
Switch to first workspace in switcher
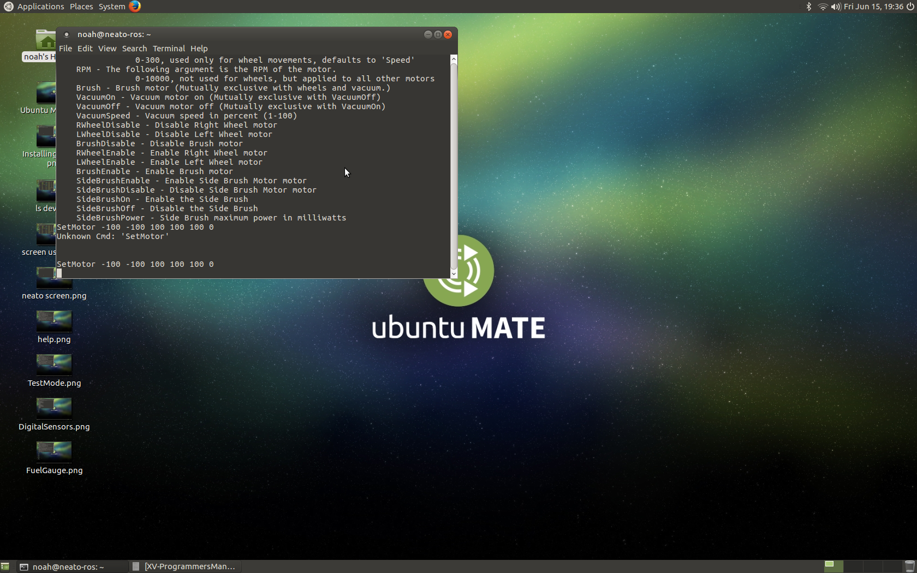click(x=833, y=566)
